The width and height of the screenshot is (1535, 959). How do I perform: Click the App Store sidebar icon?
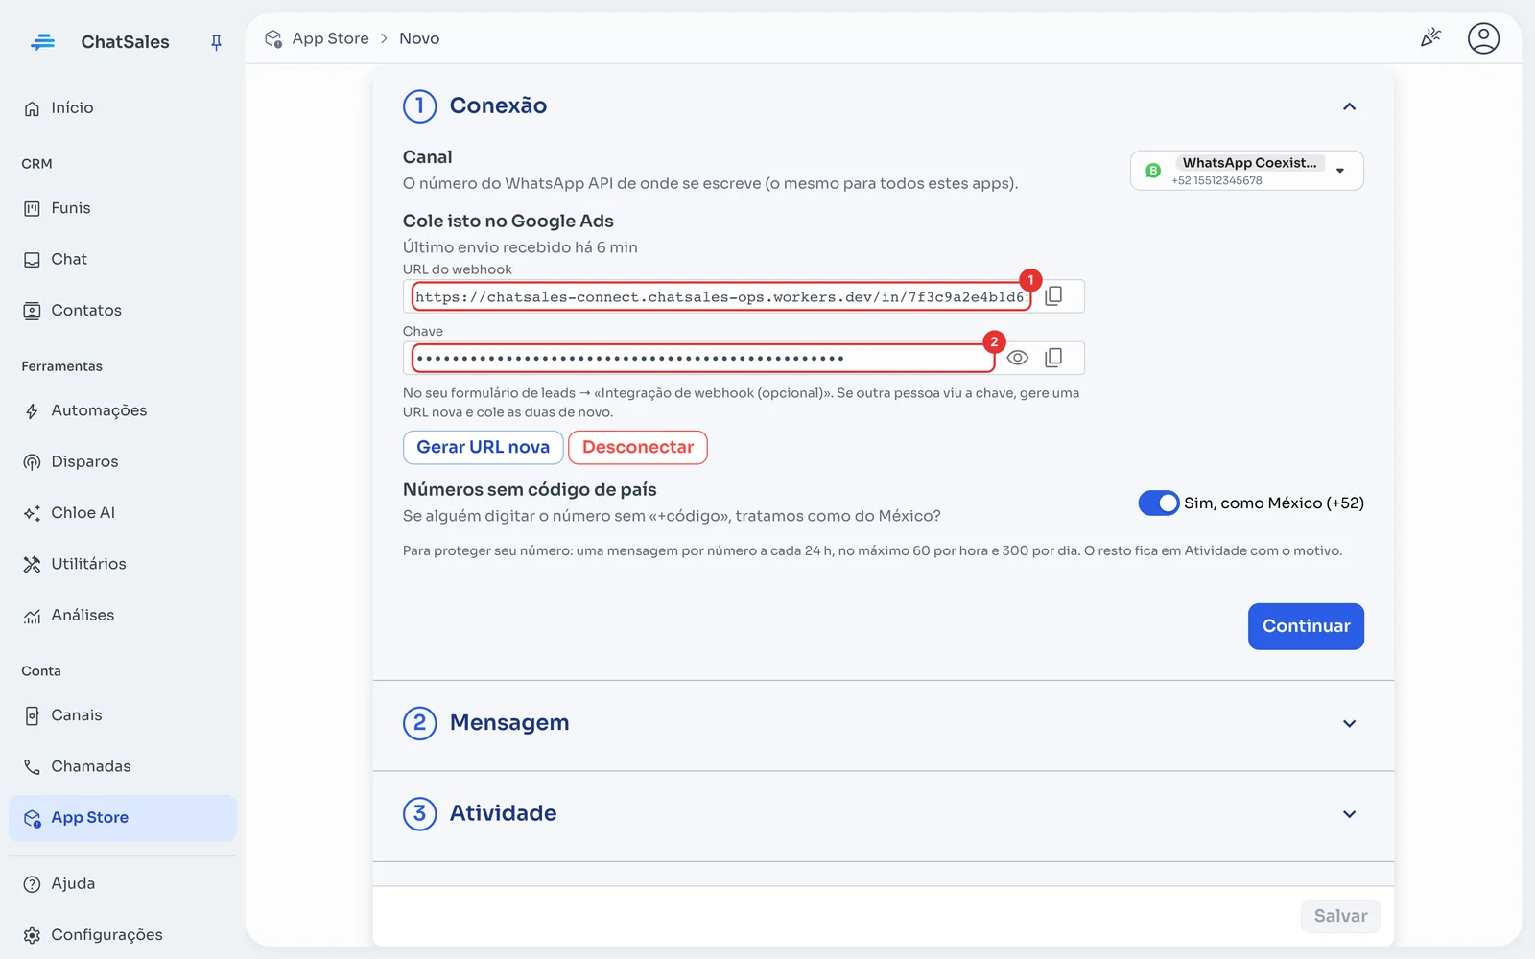[x=32, y=818]
